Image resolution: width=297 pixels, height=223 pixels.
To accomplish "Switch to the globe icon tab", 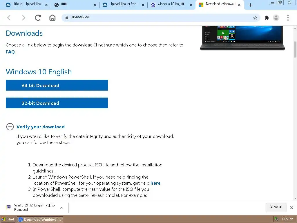I will (x=75, y=5).
